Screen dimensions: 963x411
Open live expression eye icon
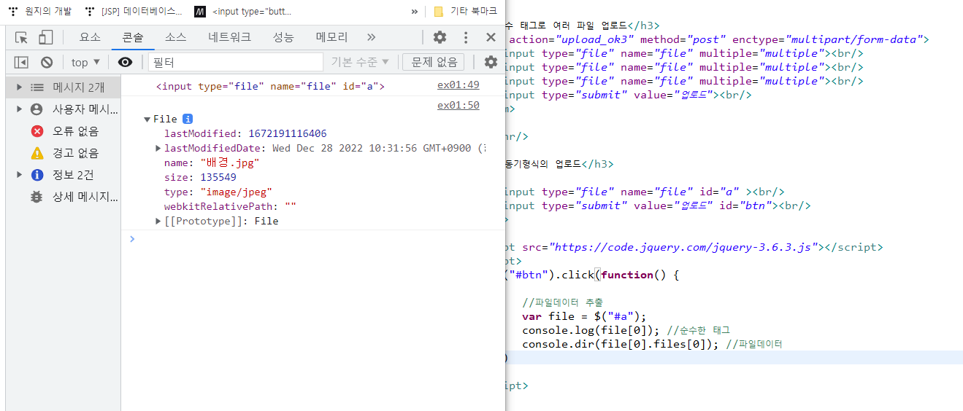tap(126, 63)
